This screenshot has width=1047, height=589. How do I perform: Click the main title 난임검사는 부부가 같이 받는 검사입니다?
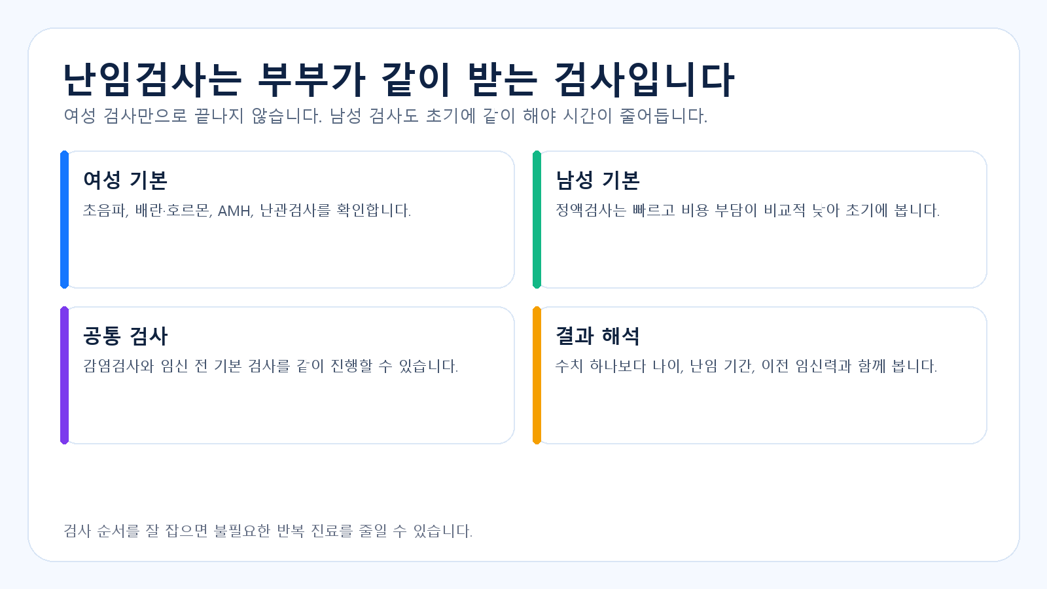pyautogui.click(x=399, y=80)
